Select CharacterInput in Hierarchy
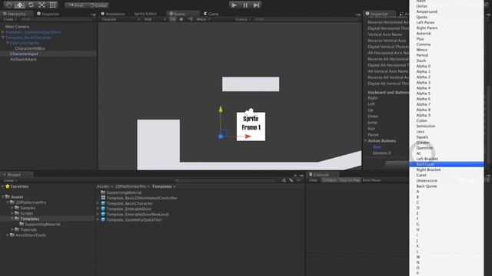492x276 pixels. click(24, 54)
